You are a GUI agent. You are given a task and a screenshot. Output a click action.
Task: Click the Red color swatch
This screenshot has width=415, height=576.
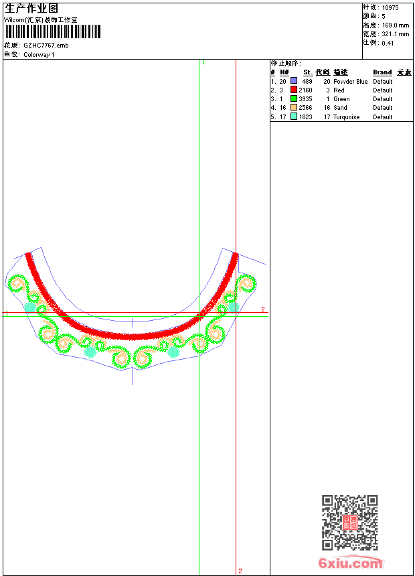click(x=294, y=90)
